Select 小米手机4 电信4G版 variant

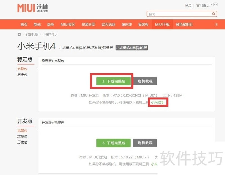point(132,48)
